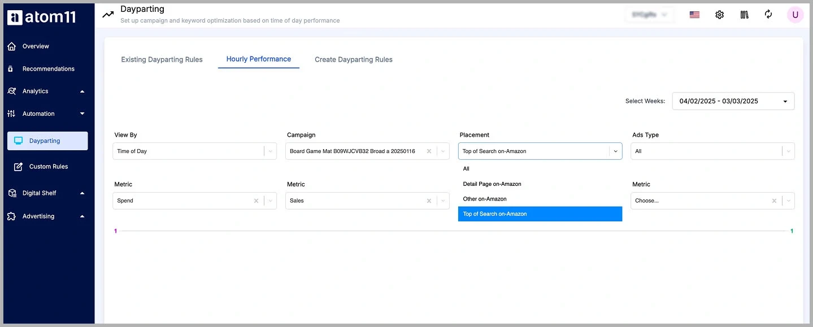Choose All in Placement options

pyautogui.click(x=540, y=168)
